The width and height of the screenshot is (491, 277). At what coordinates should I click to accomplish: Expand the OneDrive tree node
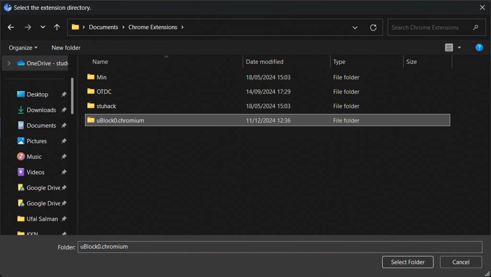[9, 63]
